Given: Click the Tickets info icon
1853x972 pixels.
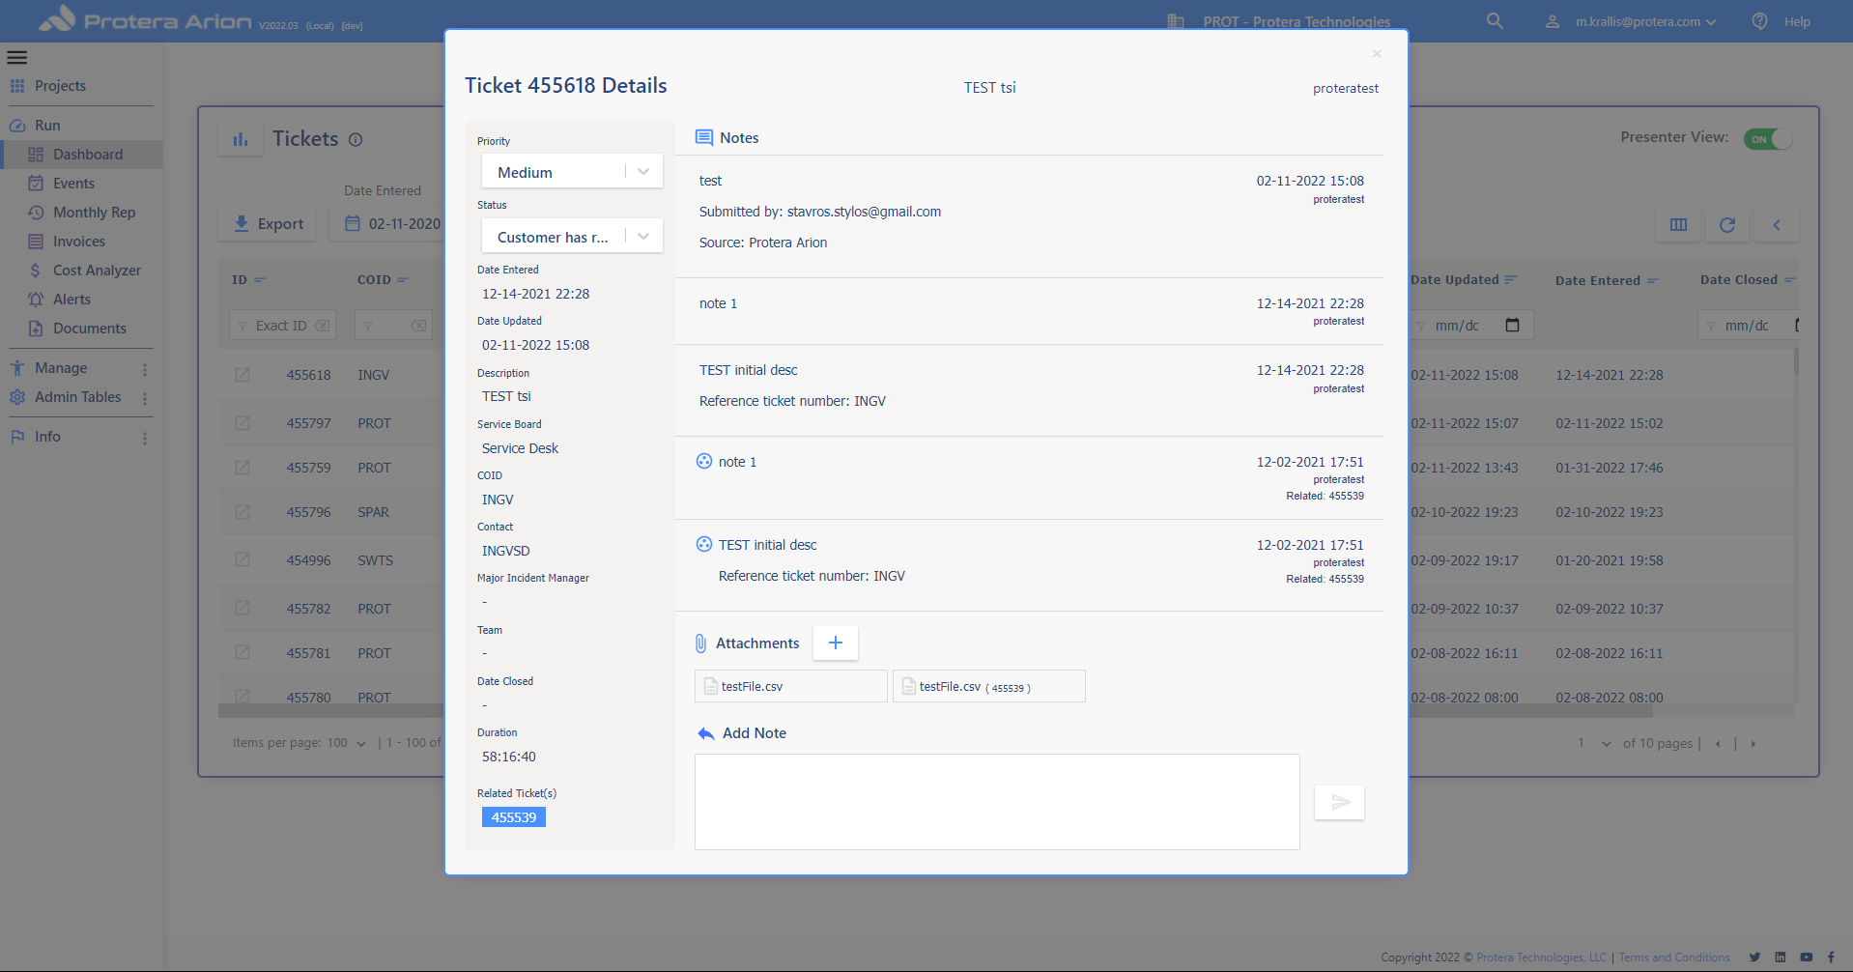Looking at the screenshot, I should coord(356,140).
